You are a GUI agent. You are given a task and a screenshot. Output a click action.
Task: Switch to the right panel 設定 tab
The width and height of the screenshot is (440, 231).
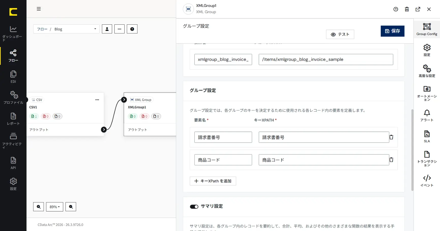coord(427,50)
